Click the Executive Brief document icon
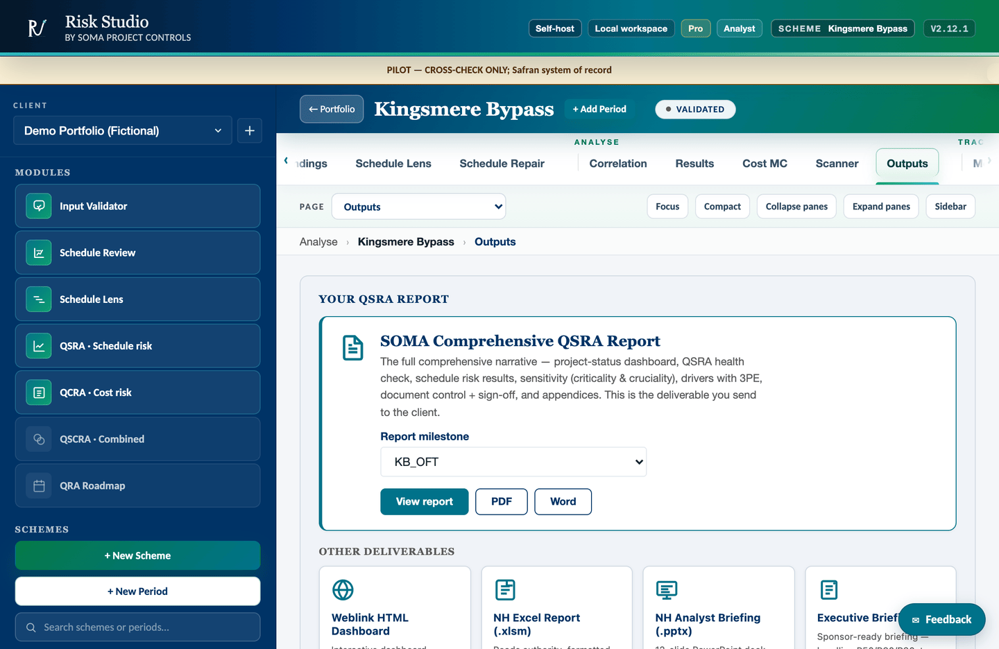The image size is (999, 649). click(x=829, y=589)
